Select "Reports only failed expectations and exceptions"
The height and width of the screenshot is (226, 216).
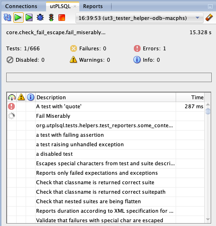point(106,173)
